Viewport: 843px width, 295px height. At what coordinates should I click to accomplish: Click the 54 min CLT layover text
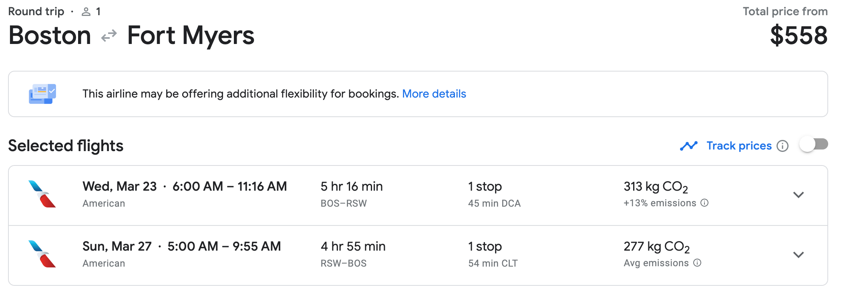493,263
